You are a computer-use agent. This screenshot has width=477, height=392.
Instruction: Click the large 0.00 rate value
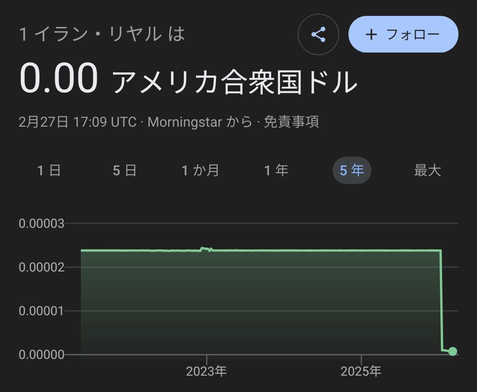58,79
